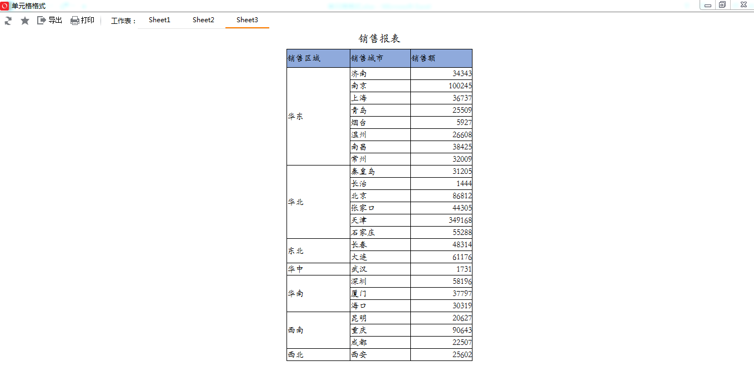This screenshot has height=376, width=754.
Task: Click the 销售报表 table title
Action: tap(379, 38)
